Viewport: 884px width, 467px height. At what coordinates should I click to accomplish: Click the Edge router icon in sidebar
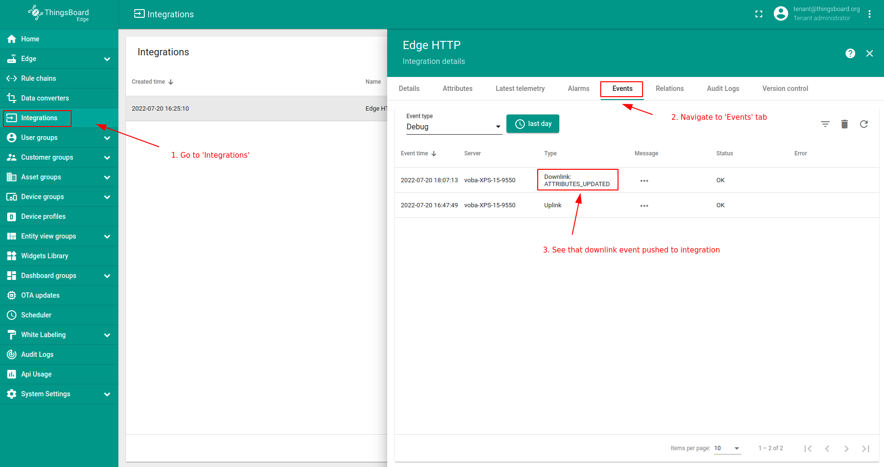coord(12,59)
